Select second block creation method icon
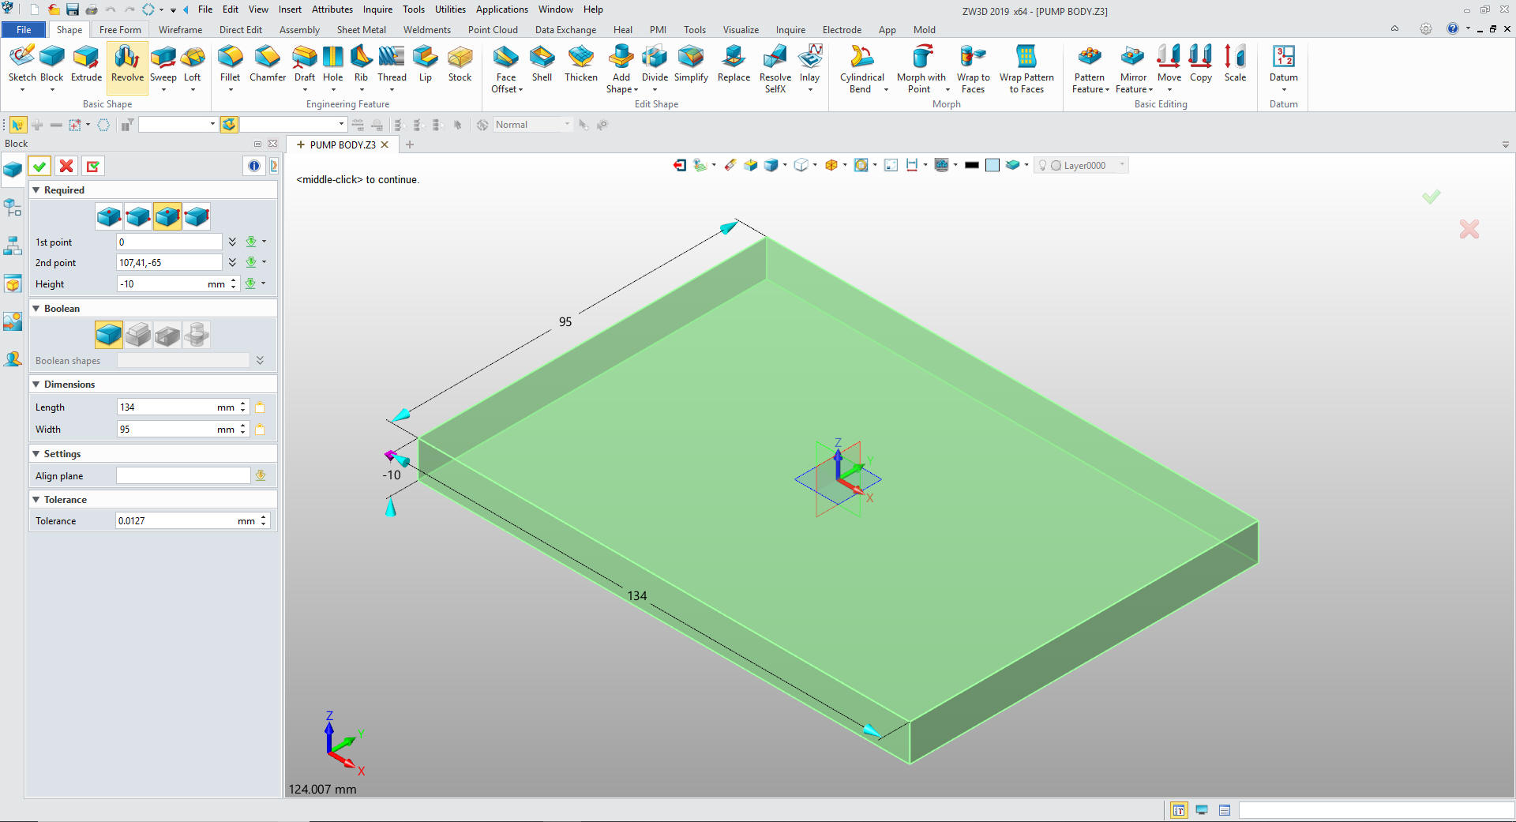 tap(138, 216)
